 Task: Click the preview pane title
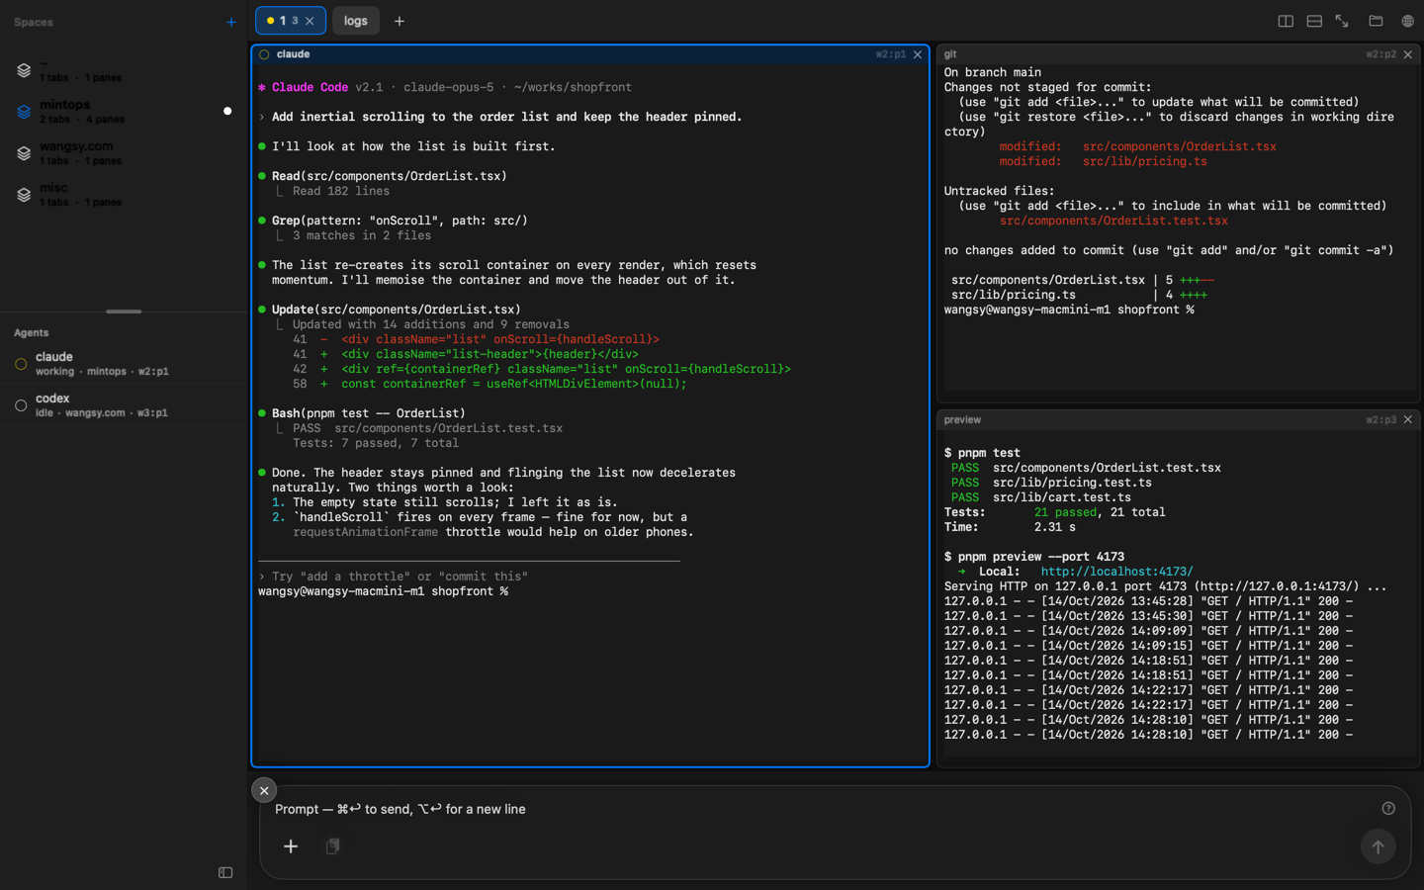pyautogui.click(x=962, y=420)
